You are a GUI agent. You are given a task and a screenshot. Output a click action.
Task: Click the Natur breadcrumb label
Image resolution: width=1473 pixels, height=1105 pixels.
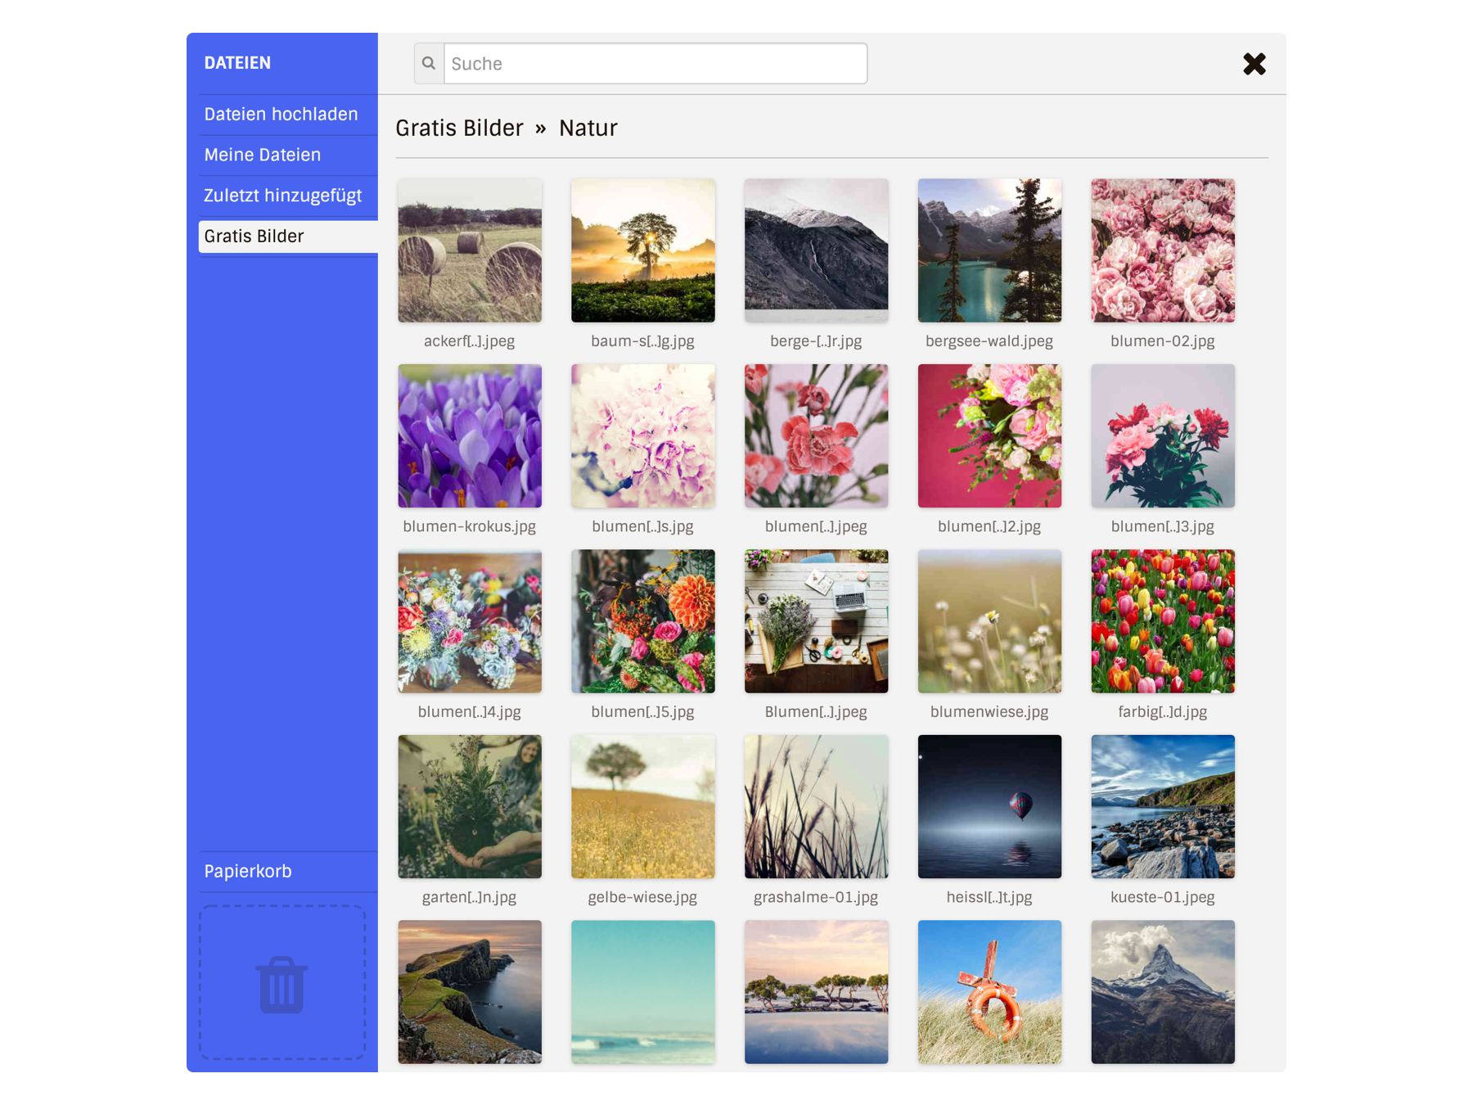[588, 129]
